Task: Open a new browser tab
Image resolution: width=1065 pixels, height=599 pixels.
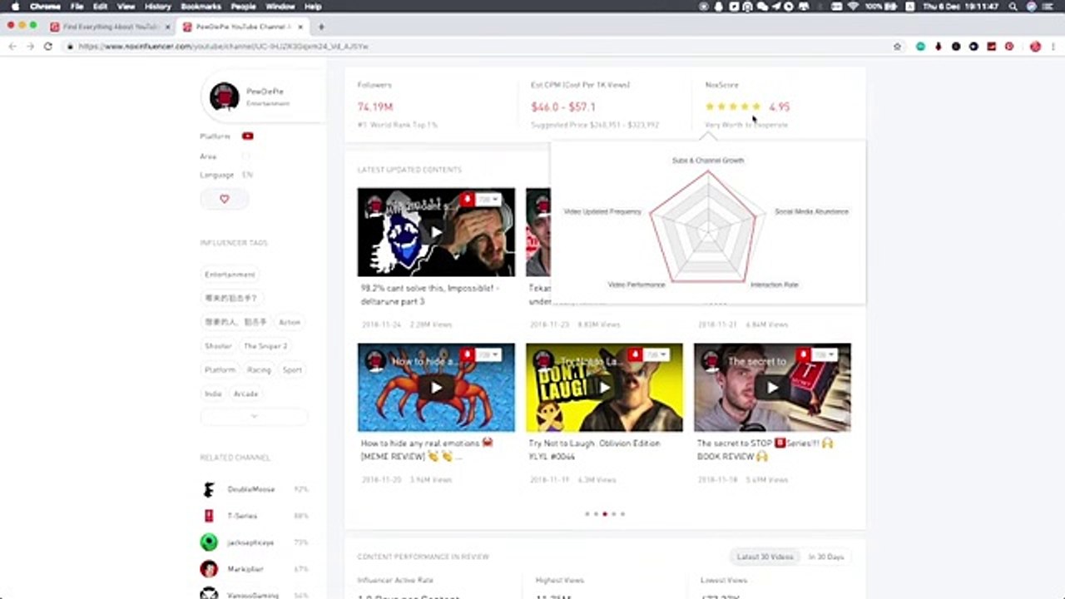Action: (321, 27)
